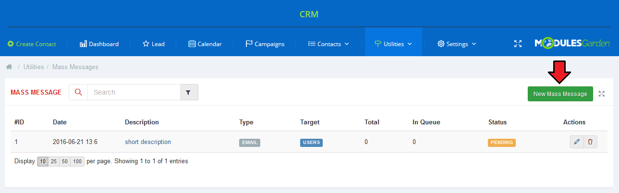619x193 pixels.
Task: Sort by the Type column header
Action: click(246, 122)
